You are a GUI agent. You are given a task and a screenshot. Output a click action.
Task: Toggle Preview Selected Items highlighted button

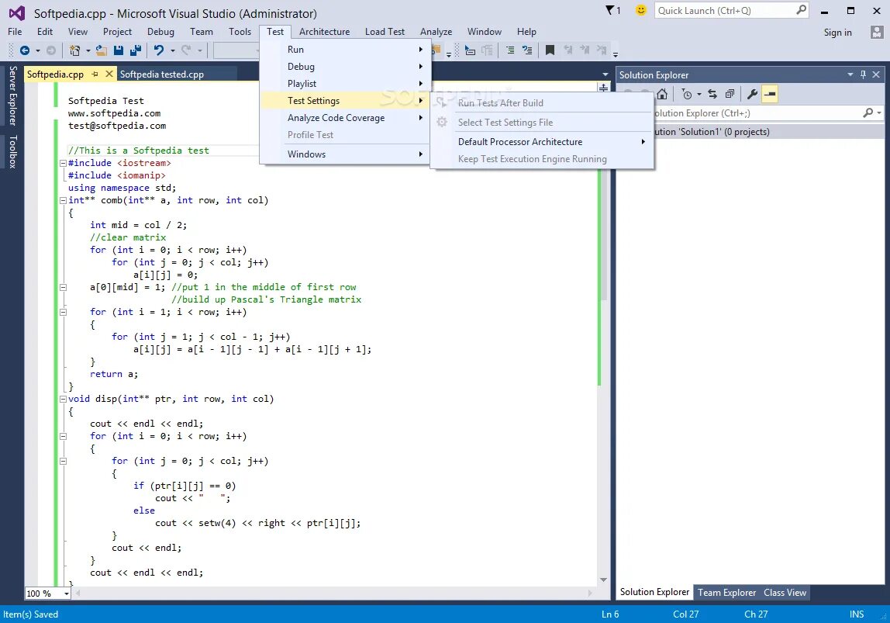[x=770, y=95]
